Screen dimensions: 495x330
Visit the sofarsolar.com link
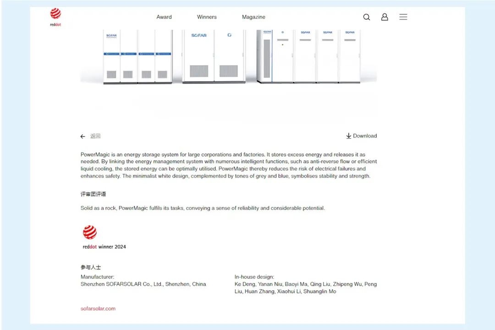(x=98, y=308)
